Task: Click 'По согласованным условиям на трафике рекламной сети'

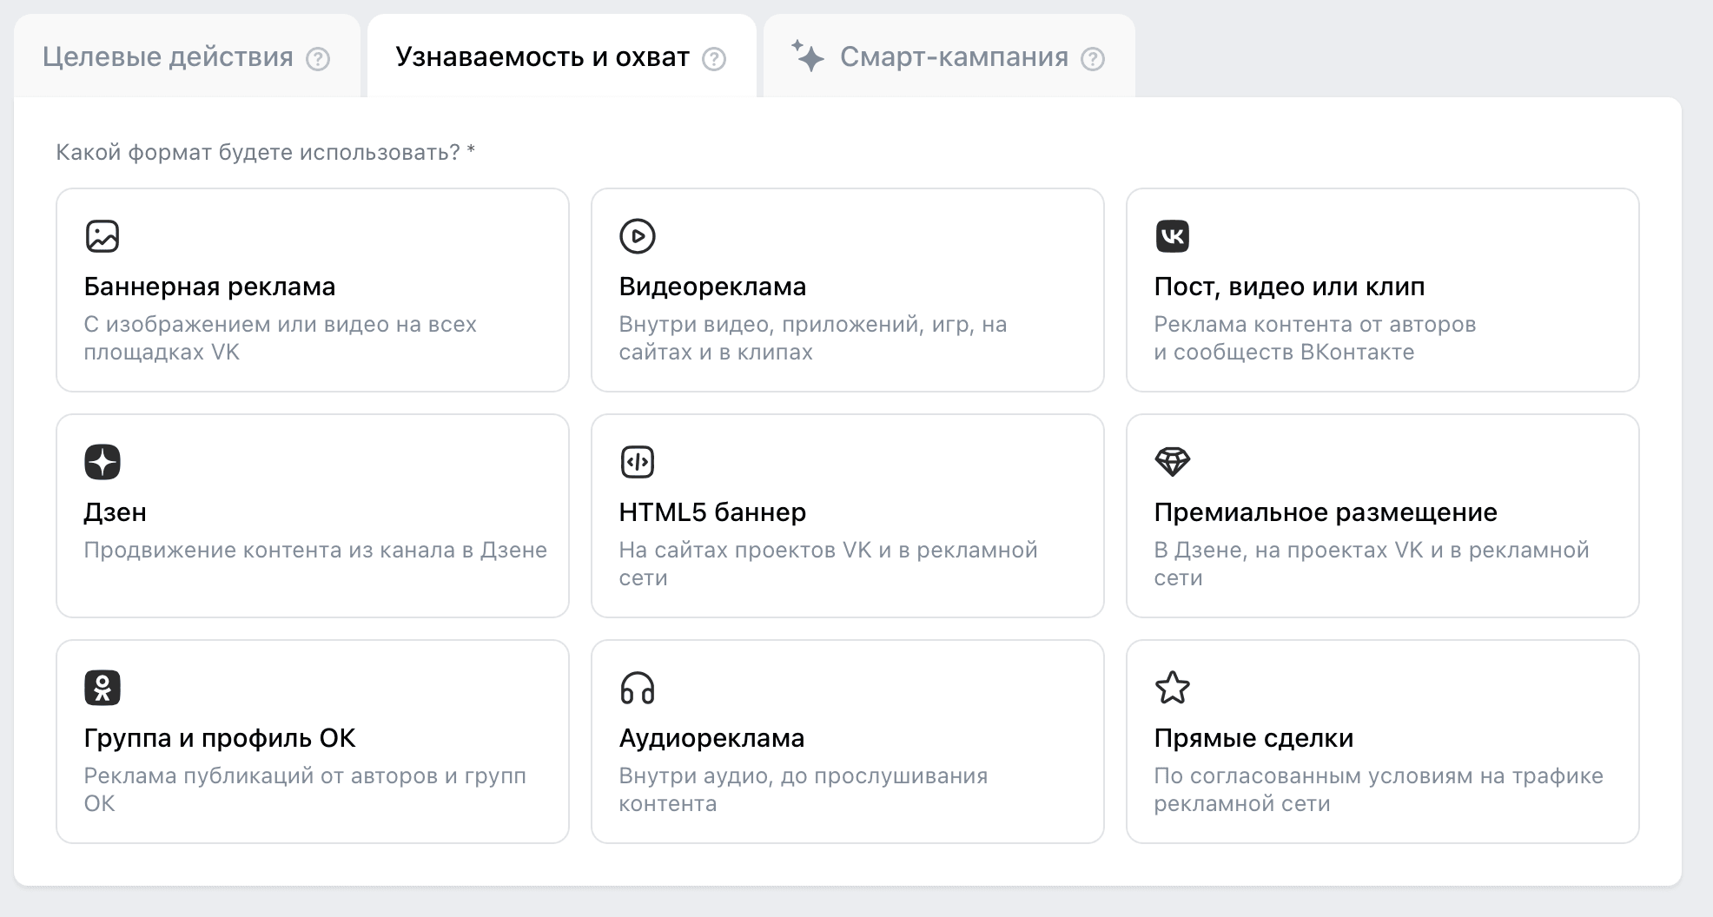Action: (x=1379, y=789)
